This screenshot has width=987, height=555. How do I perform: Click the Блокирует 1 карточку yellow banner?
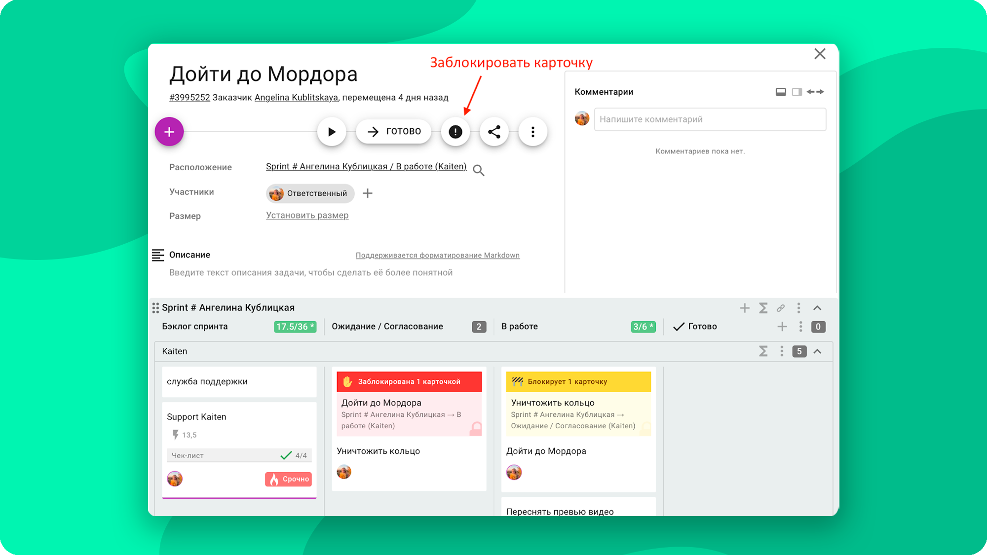tap(578, 382)
